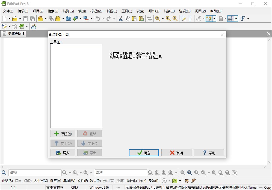
Task: Toggle the 大小写(C) case sensitive option
Action: click(x=41, y=181)
